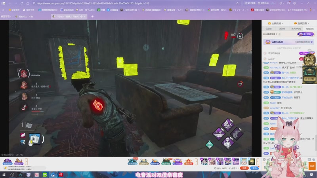Switch to the 钻粉(57) tab

point(310,29)
